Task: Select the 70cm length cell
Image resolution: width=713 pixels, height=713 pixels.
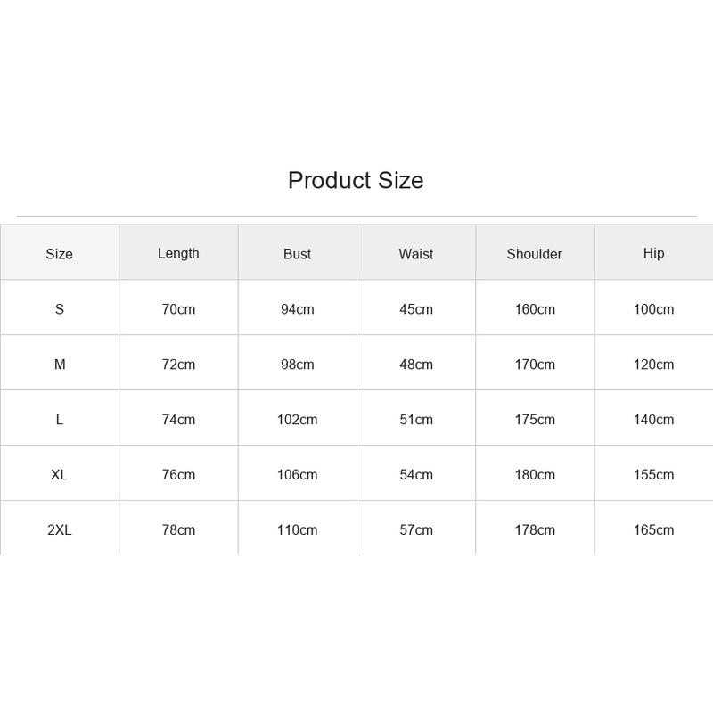Action: click(178, 309)
